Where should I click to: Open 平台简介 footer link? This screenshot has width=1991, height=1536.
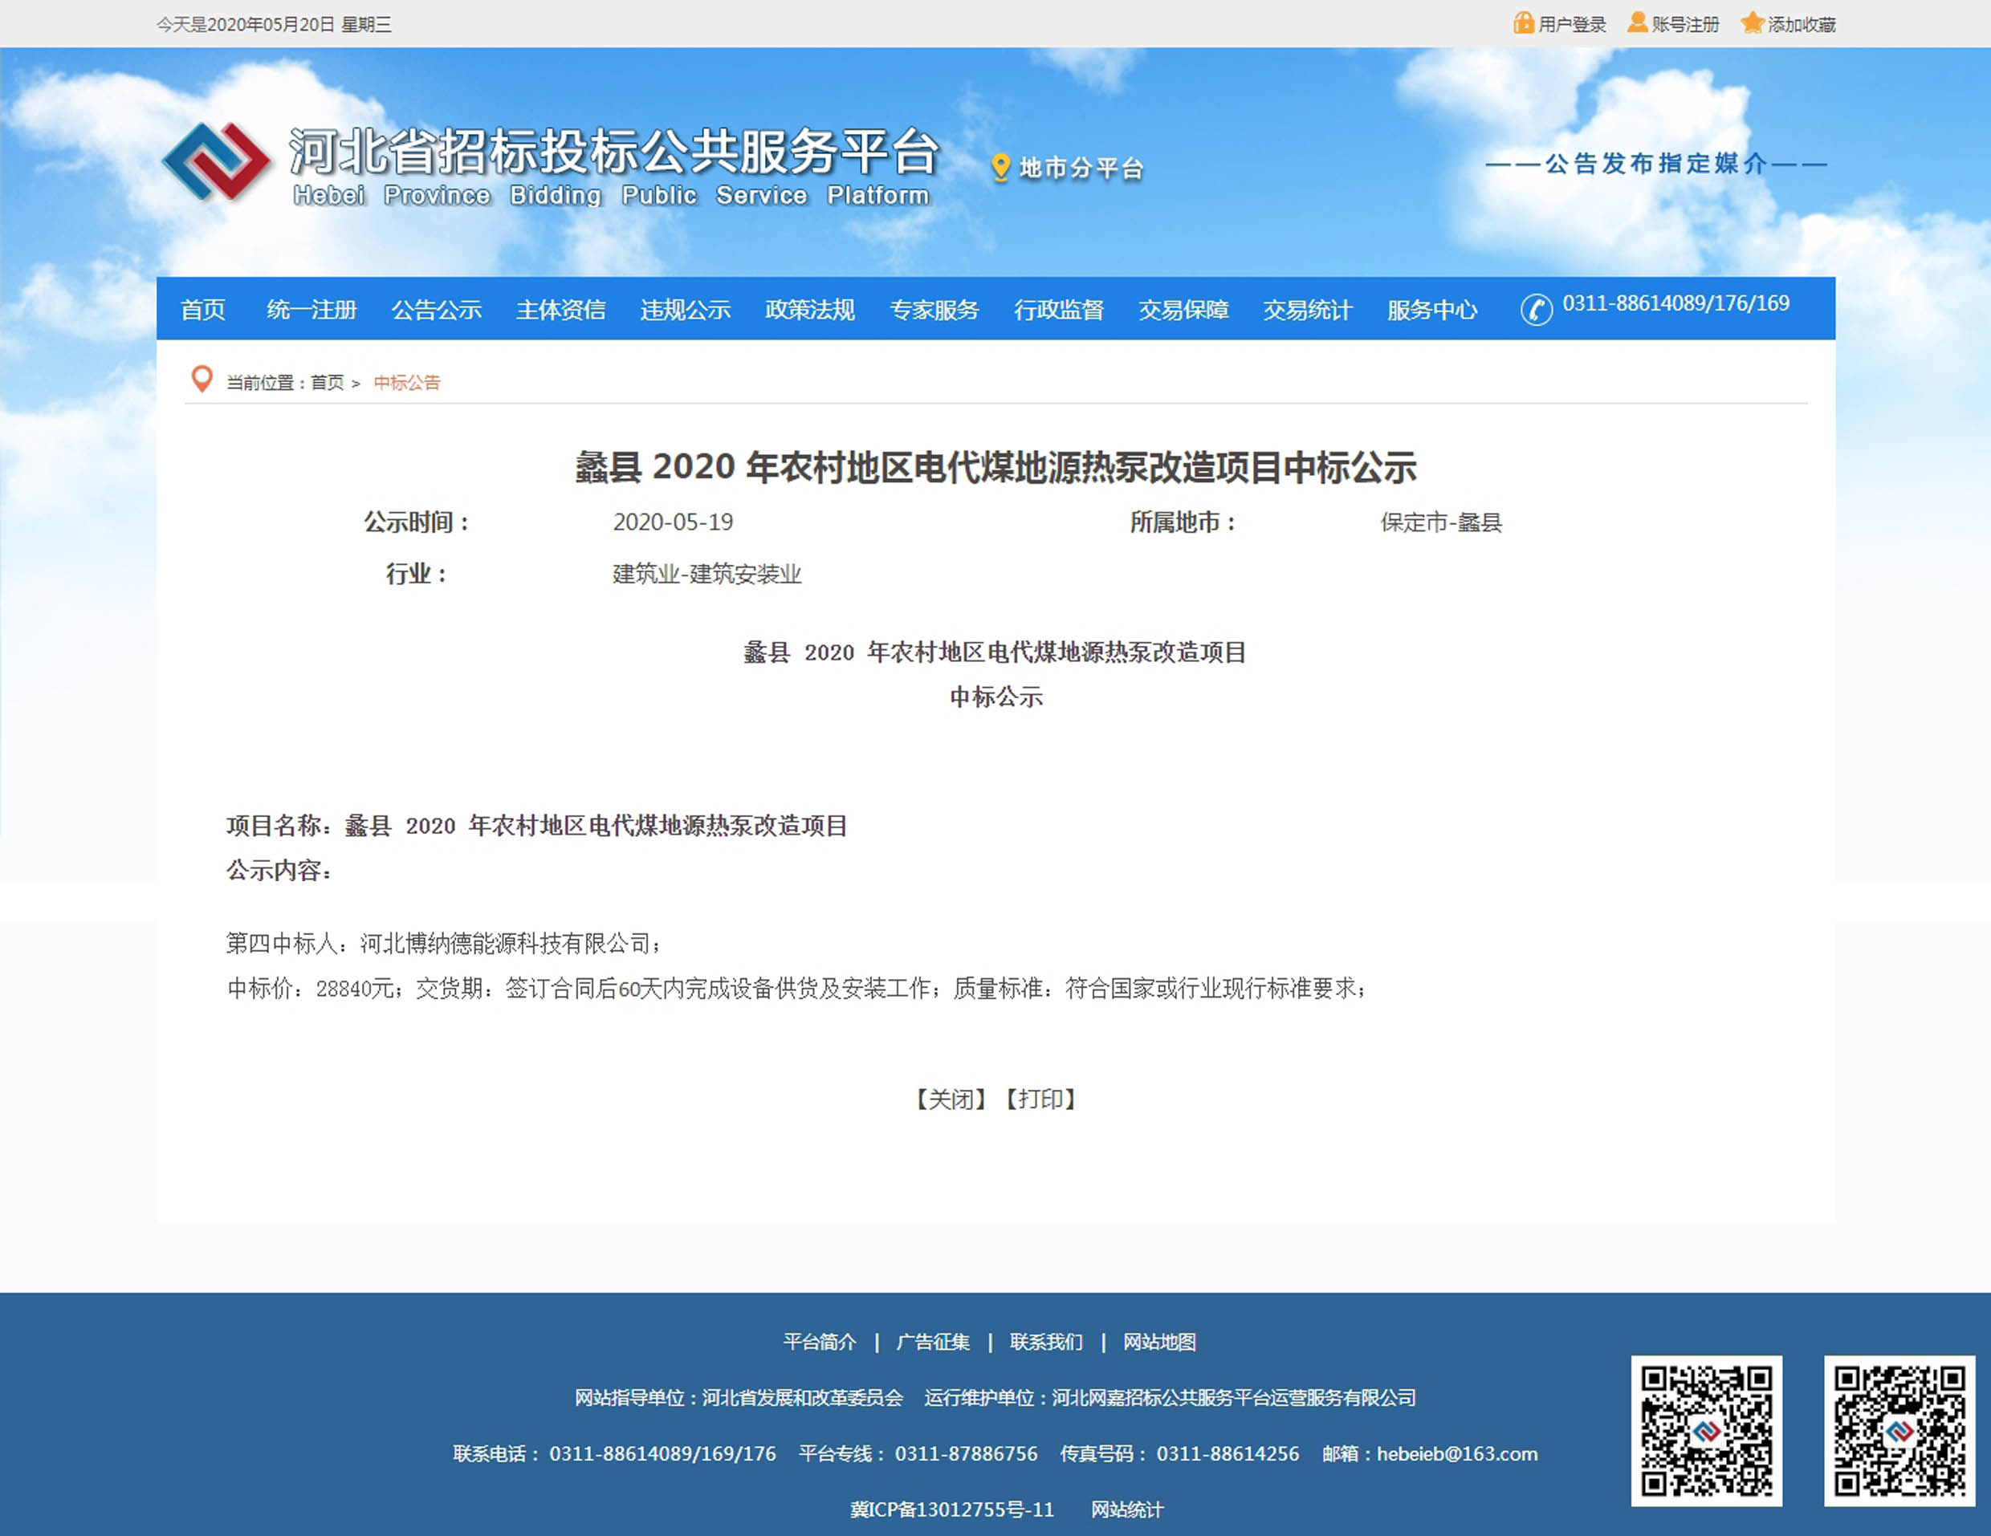[820, 1342]
